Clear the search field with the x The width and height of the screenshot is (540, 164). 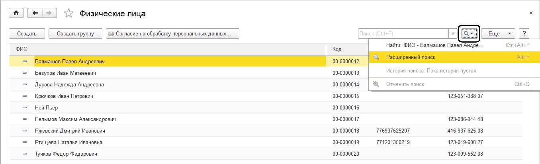pos(453,34)
